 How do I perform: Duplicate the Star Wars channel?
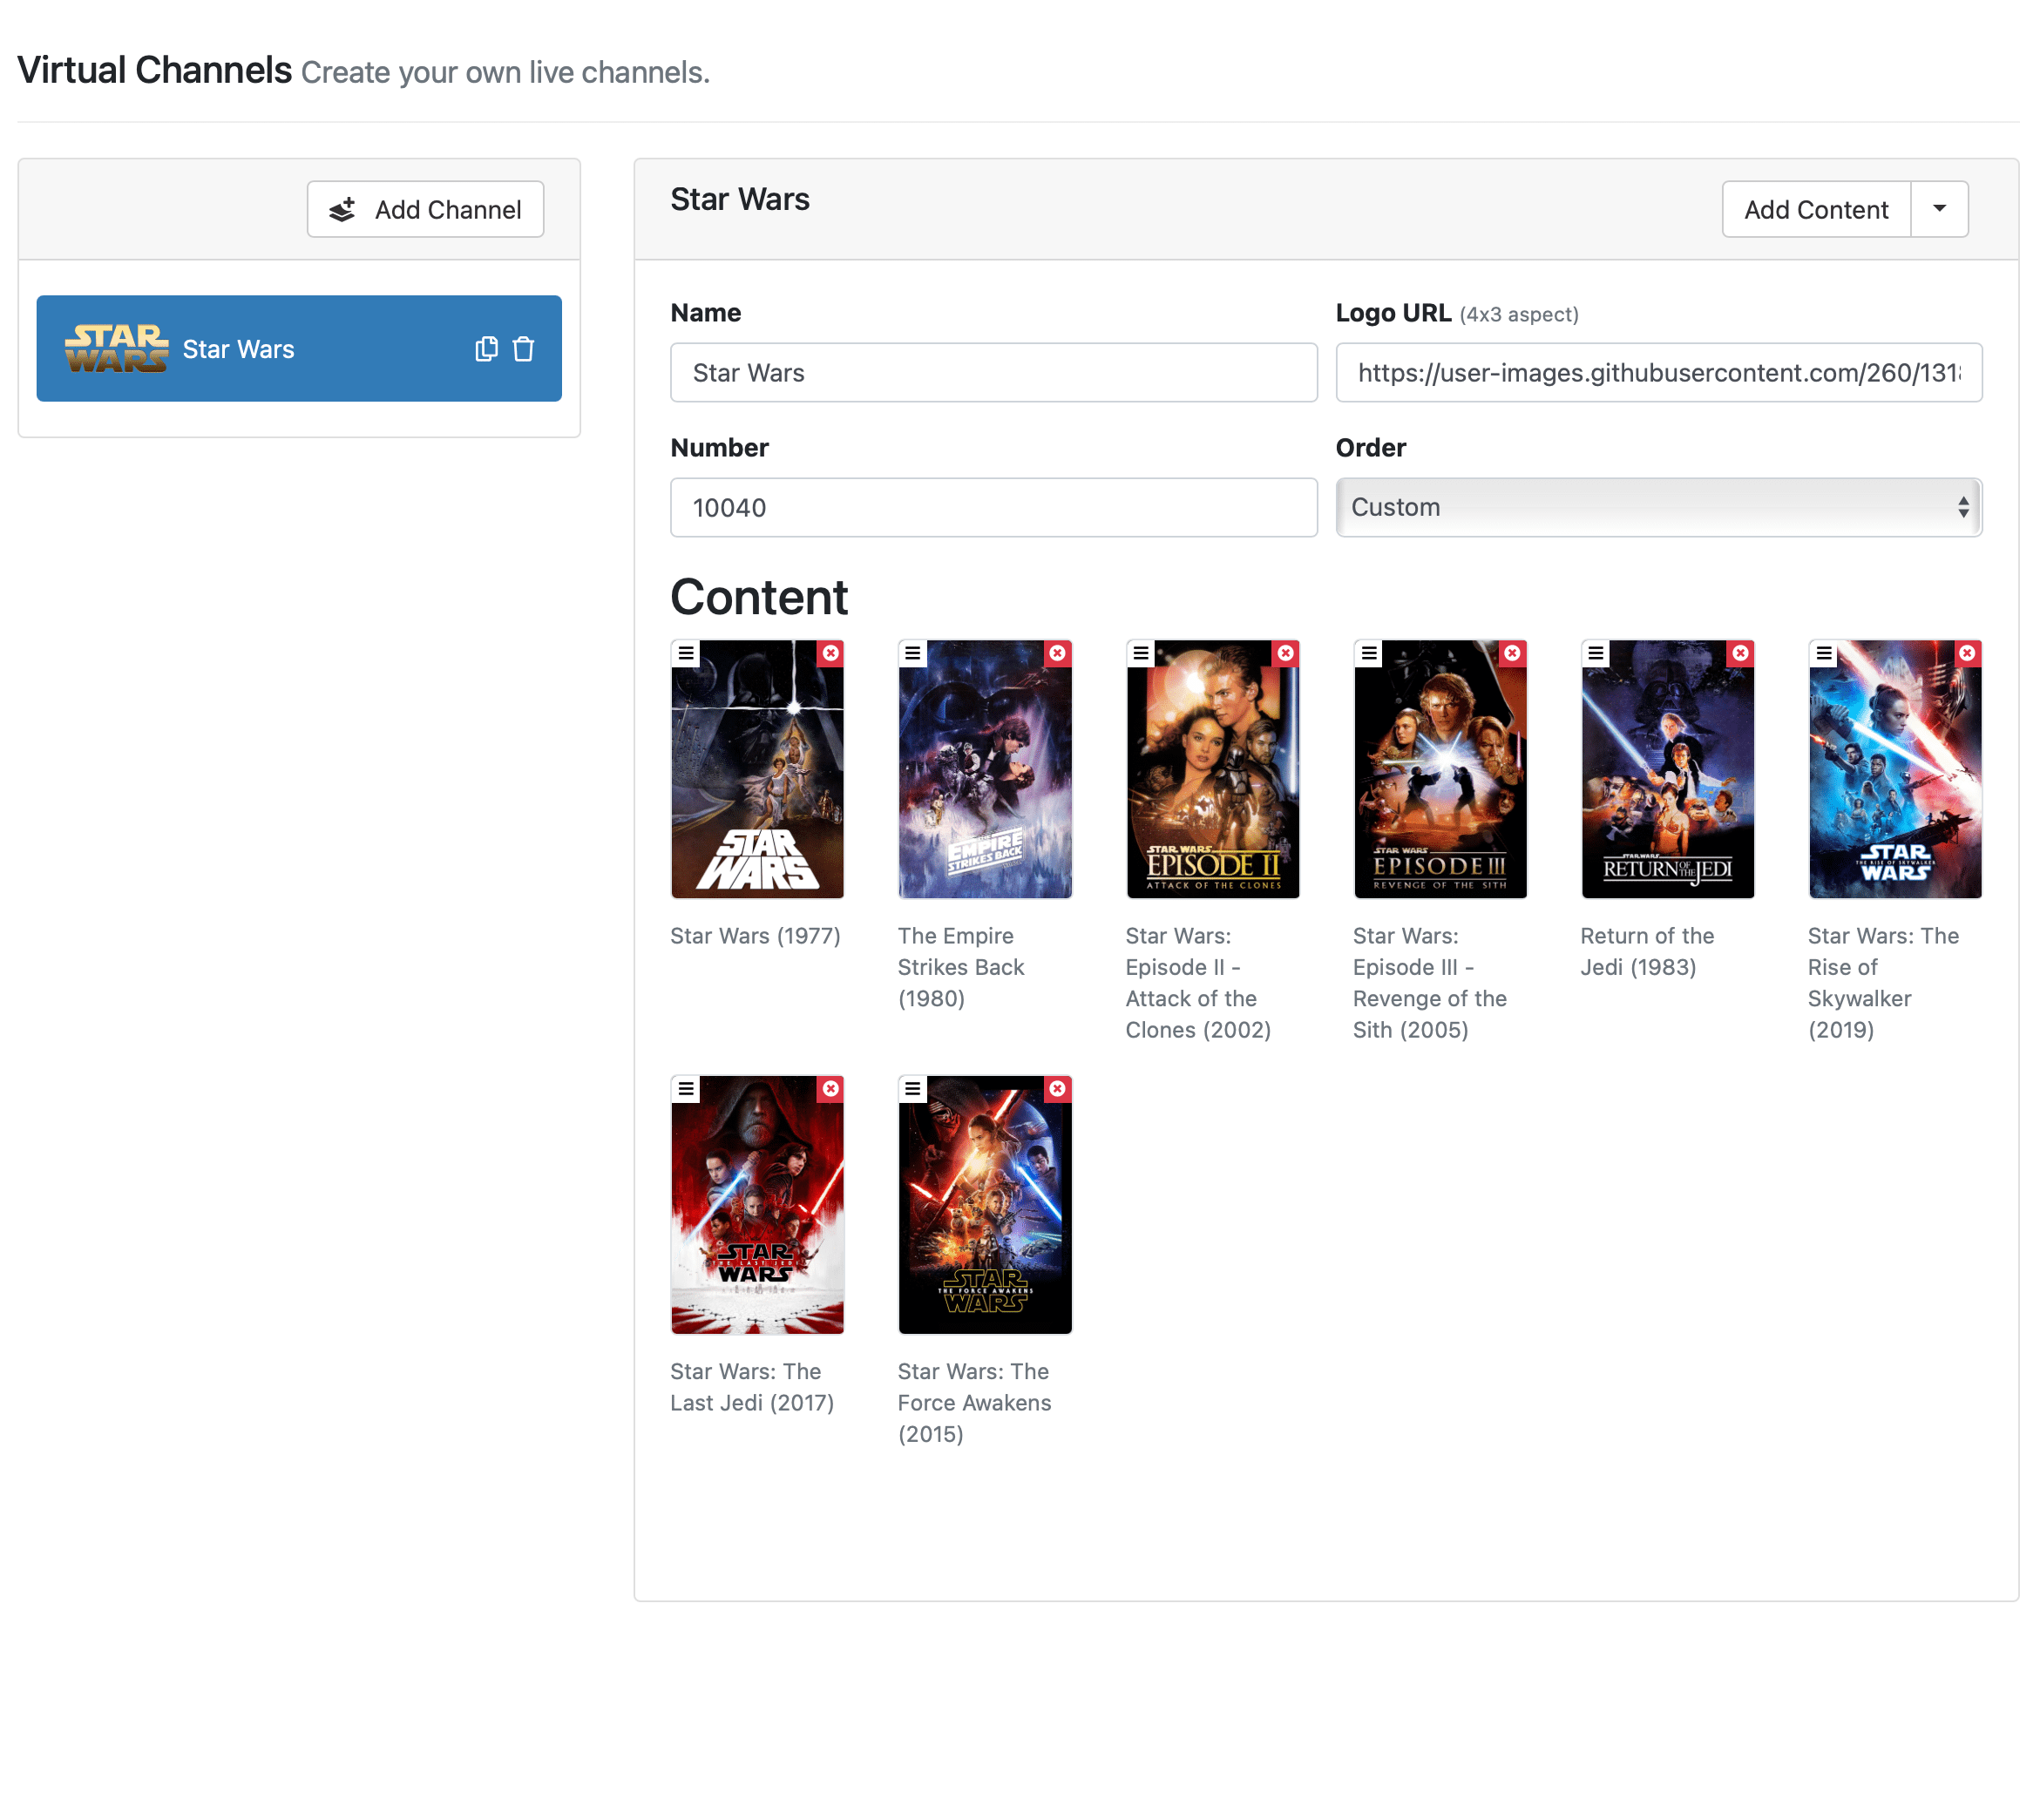click(487, 349)
